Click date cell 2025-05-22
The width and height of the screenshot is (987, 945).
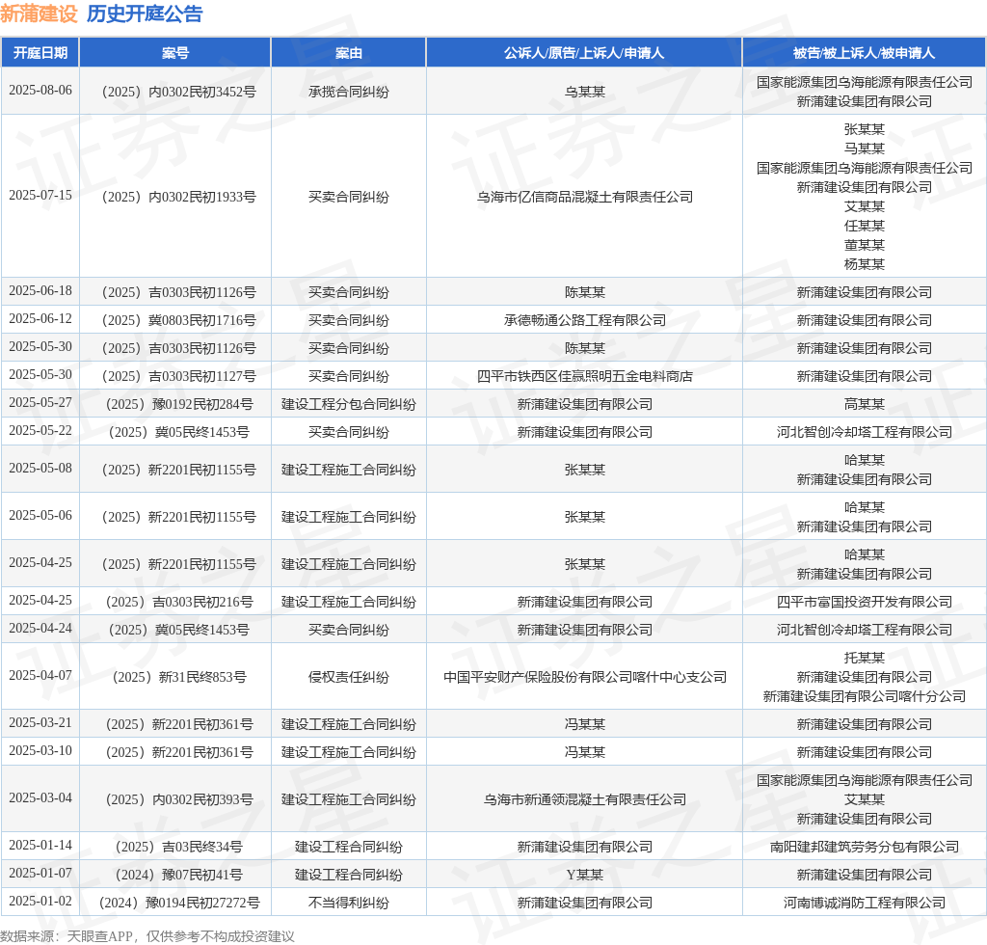[x=40, y=431]
